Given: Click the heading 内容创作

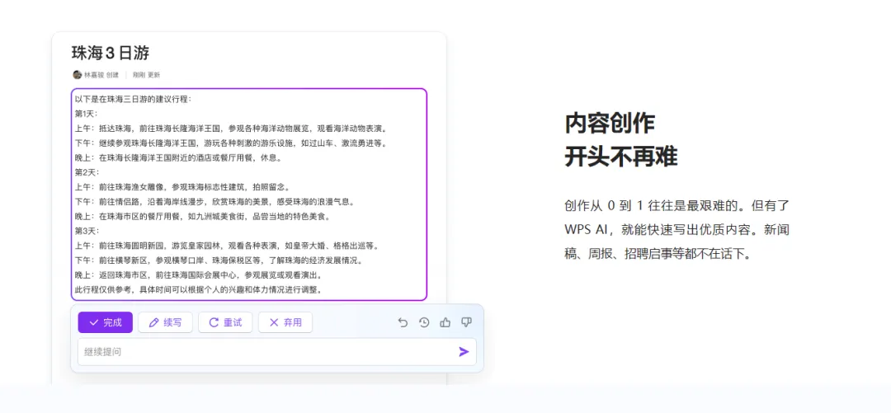Looking at the screenshot, I should 610,124.
